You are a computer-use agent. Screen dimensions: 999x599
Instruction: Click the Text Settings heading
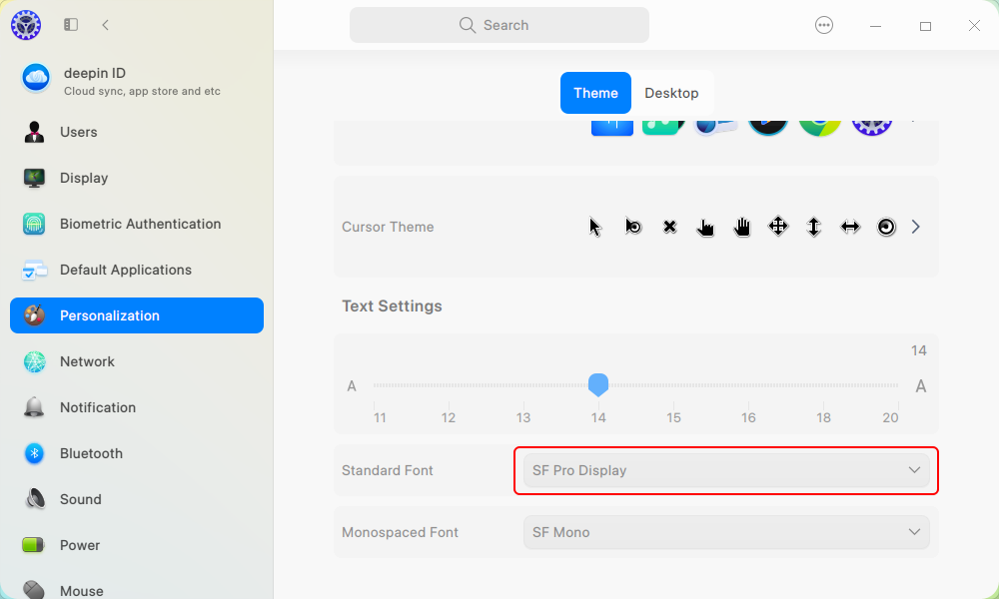tap(392, 306)
